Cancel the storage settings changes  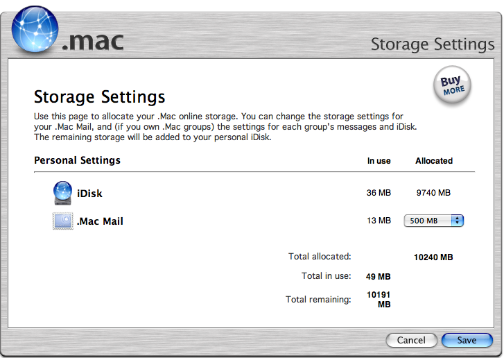point(411,341)
